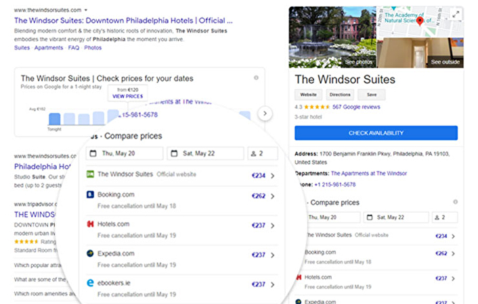
Task: Click the Website button
Action: 308,95
